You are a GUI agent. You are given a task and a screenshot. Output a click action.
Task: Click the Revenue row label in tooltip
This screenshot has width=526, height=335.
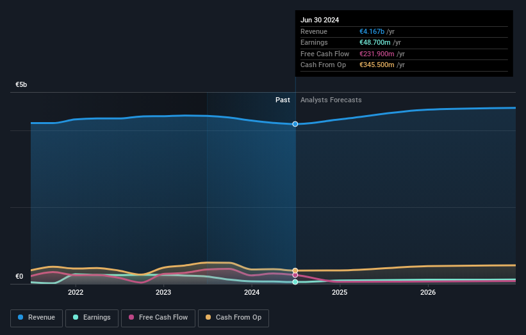coord(314,31)
